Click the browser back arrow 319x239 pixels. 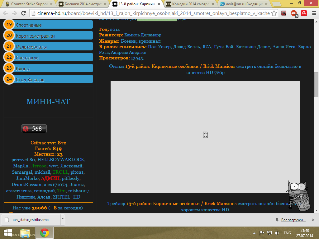click(x=6, y=13)
